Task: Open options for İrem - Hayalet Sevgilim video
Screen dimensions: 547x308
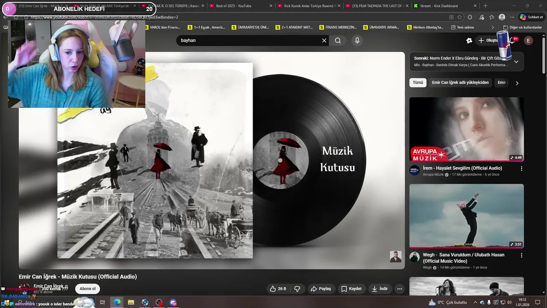Action: coord(521,169)
